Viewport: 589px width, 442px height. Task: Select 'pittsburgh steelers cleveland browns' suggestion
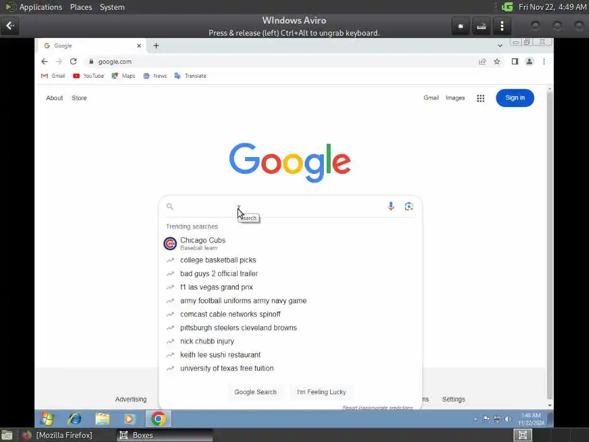coord(290,327)
